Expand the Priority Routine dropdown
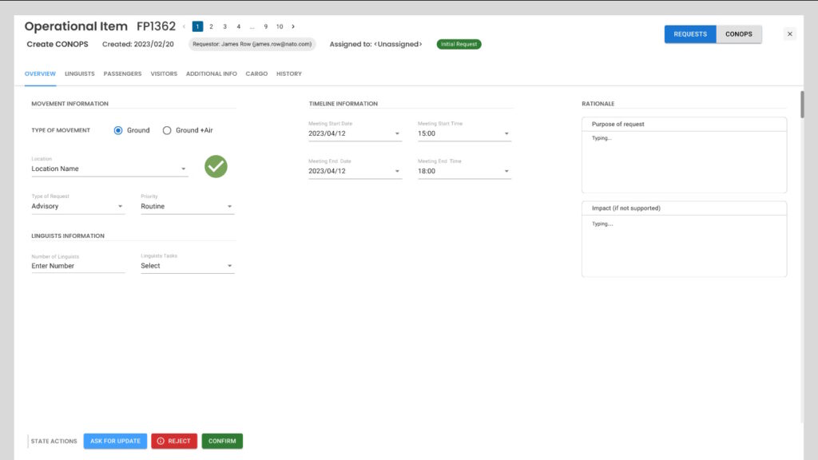 coord(187,206)
